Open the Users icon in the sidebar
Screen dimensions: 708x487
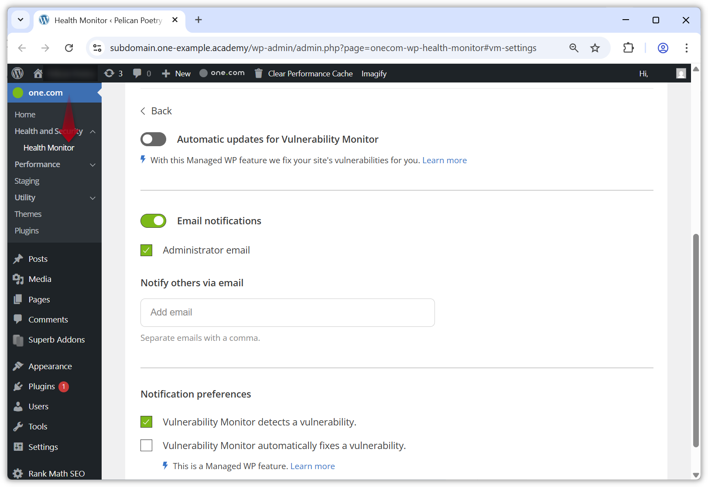pos(18,406)
